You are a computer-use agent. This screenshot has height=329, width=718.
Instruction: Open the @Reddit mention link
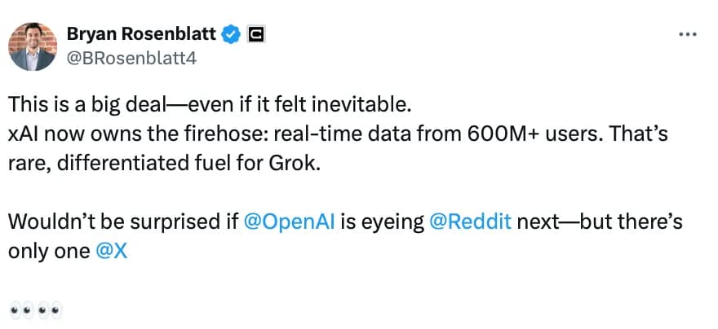(x=470, y=223)
